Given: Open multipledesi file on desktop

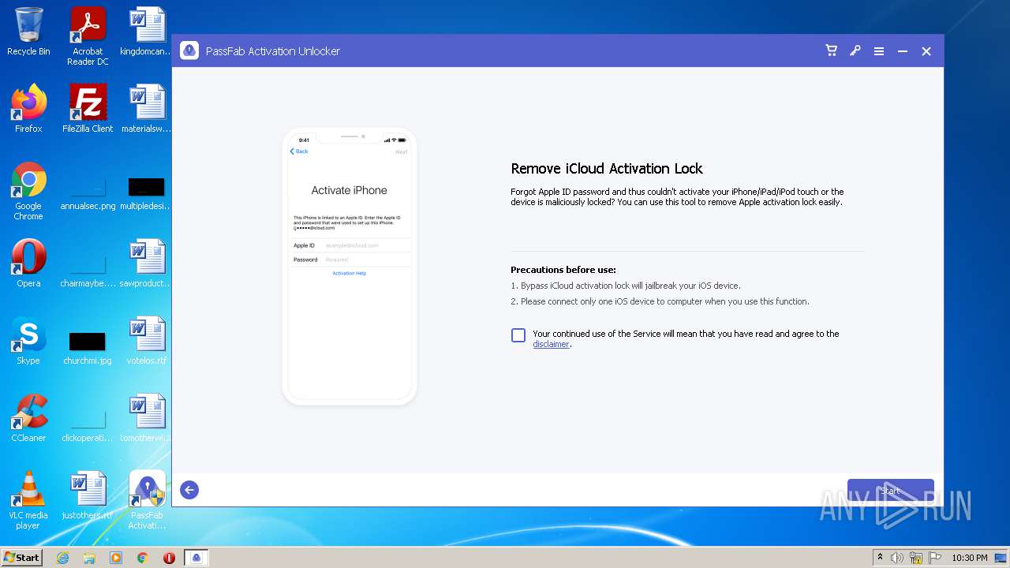Looking at the screenshot, I should click(x=147, y=194).
